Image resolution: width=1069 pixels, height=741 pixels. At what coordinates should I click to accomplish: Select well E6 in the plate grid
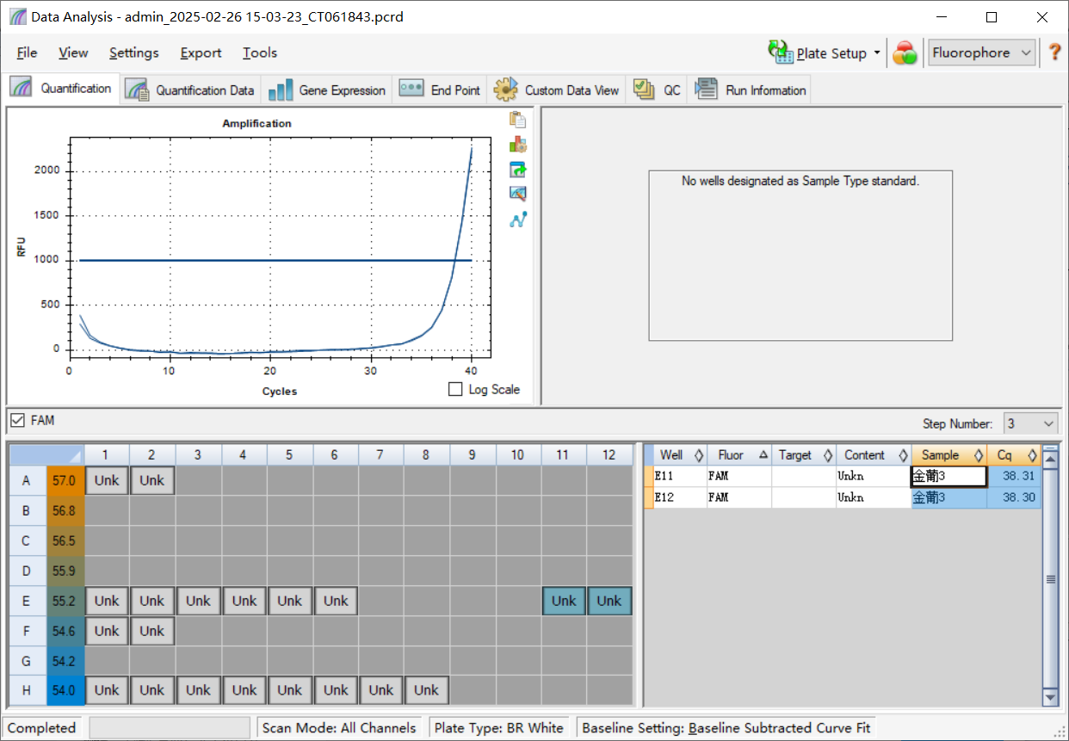(336, 601)
